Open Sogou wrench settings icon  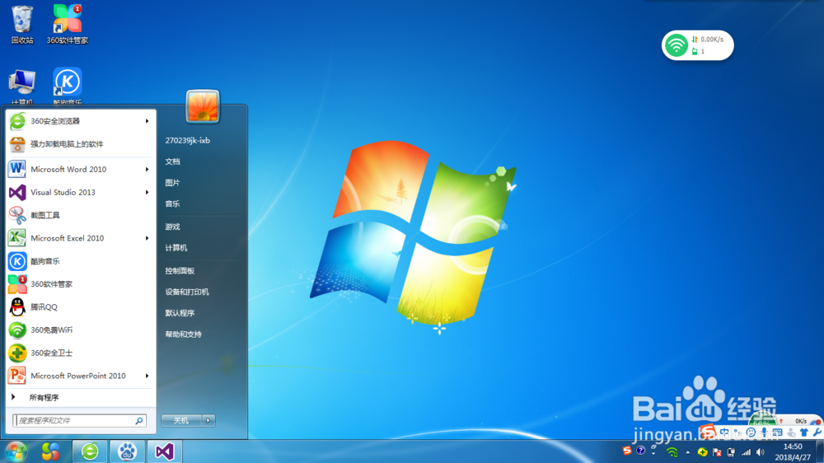click(x=817, y=432)
